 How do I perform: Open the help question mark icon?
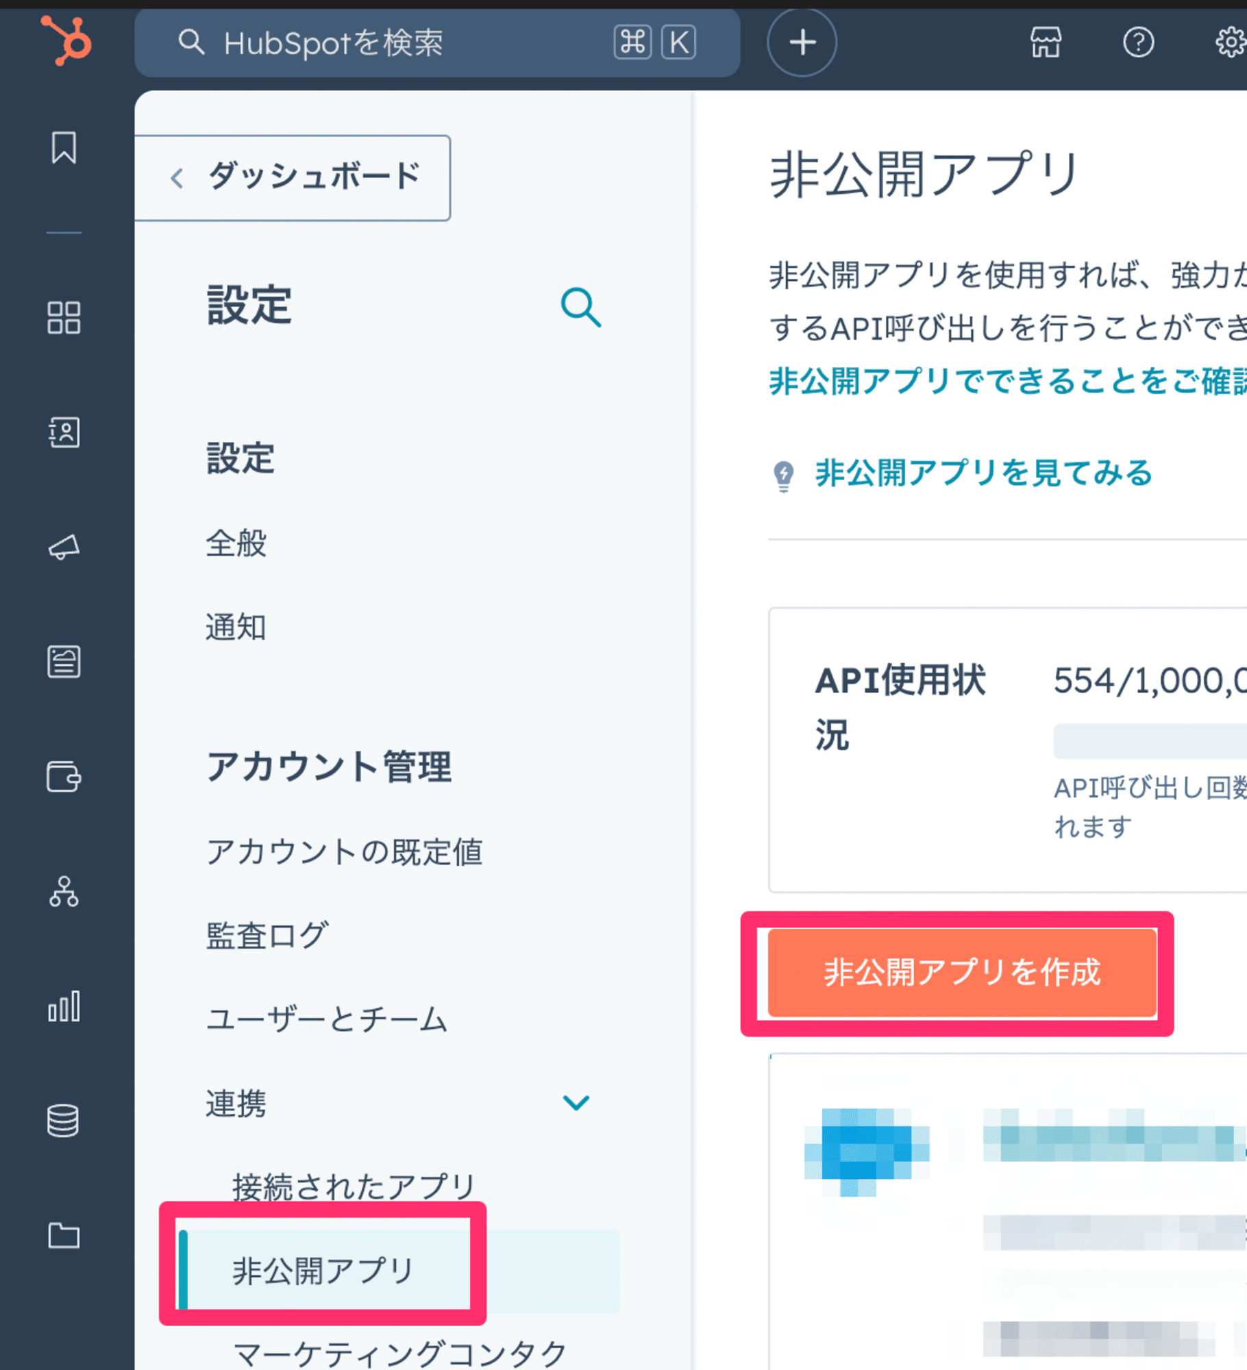point(1138,42)
